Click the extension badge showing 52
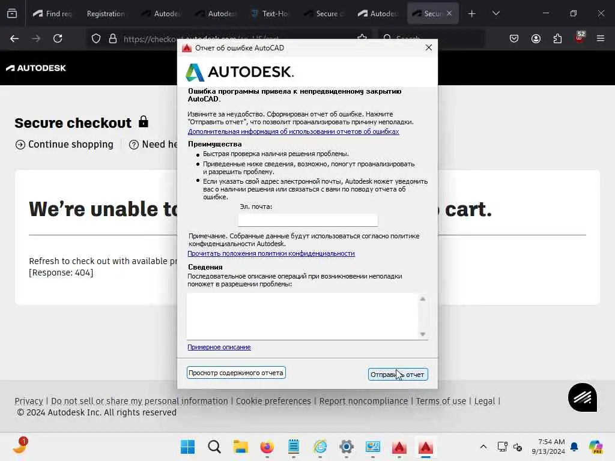The width and height of the screenshot is (615, 461). tap(580, 37)
